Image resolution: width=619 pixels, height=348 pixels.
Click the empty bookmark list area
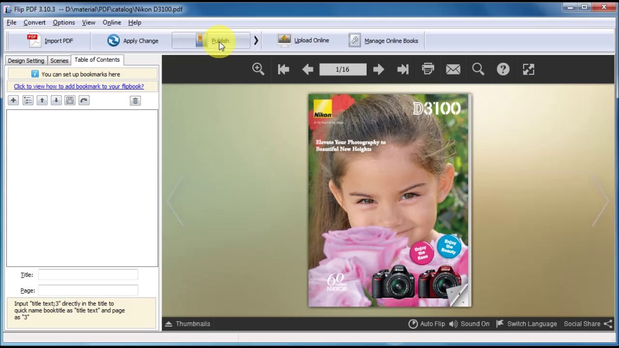82,188
